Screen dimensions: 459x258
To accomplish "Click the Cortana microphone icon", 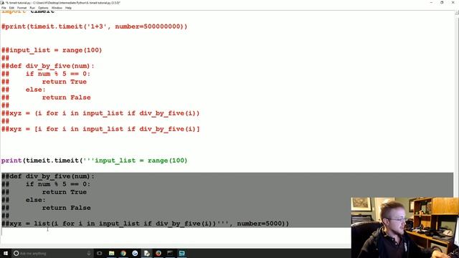I will tap(89, 253).
